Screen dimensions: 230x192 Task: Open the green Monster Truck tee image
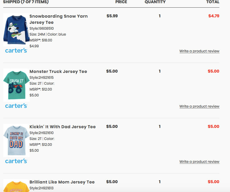(16, 85)
